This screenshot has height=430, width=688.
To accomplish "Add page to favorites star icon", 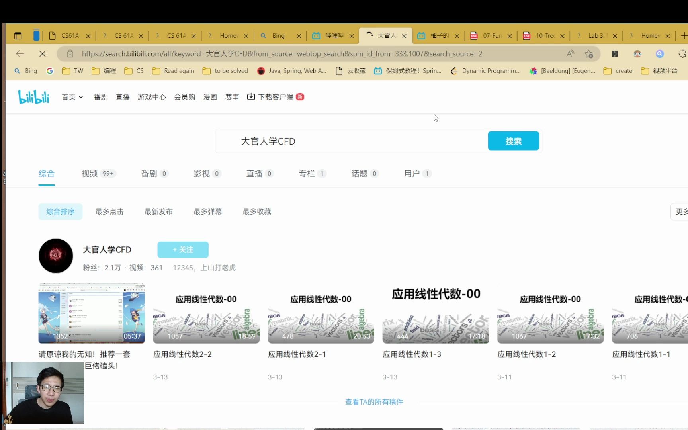I will coord(589,53).
